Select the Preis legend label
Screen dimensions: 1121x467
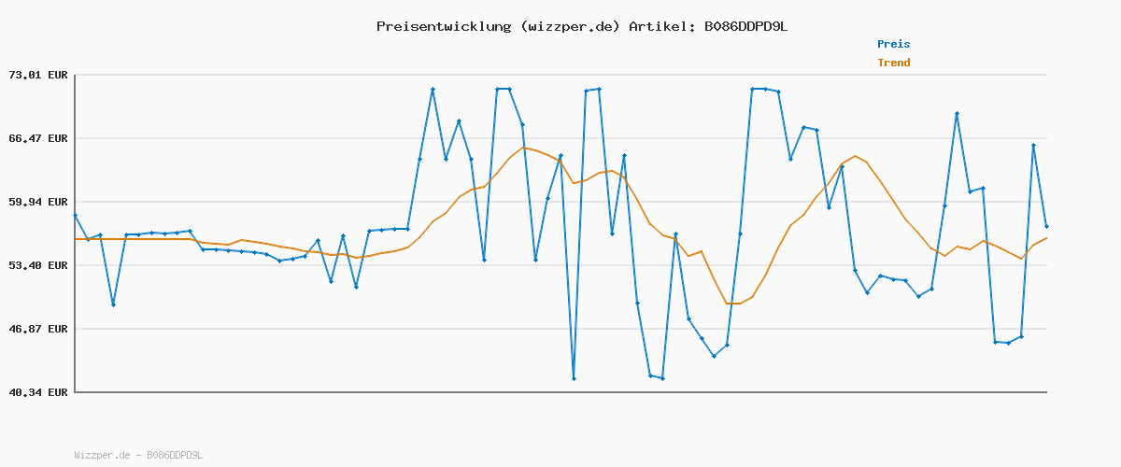click(x=893, y=44)
